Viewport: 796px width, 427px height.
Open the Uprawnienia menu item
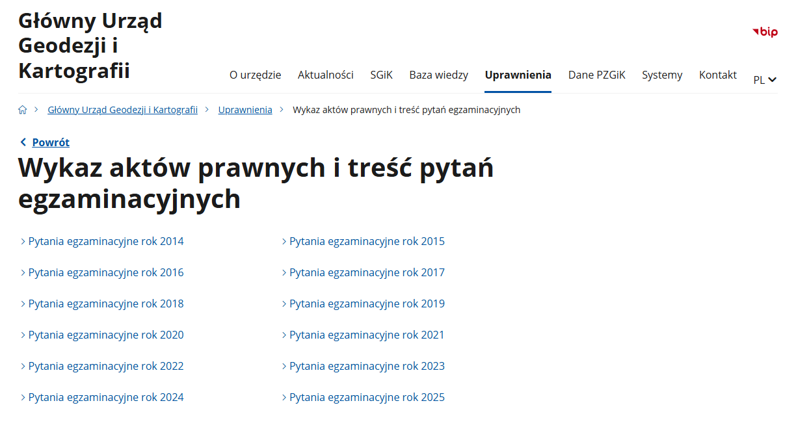518,75
